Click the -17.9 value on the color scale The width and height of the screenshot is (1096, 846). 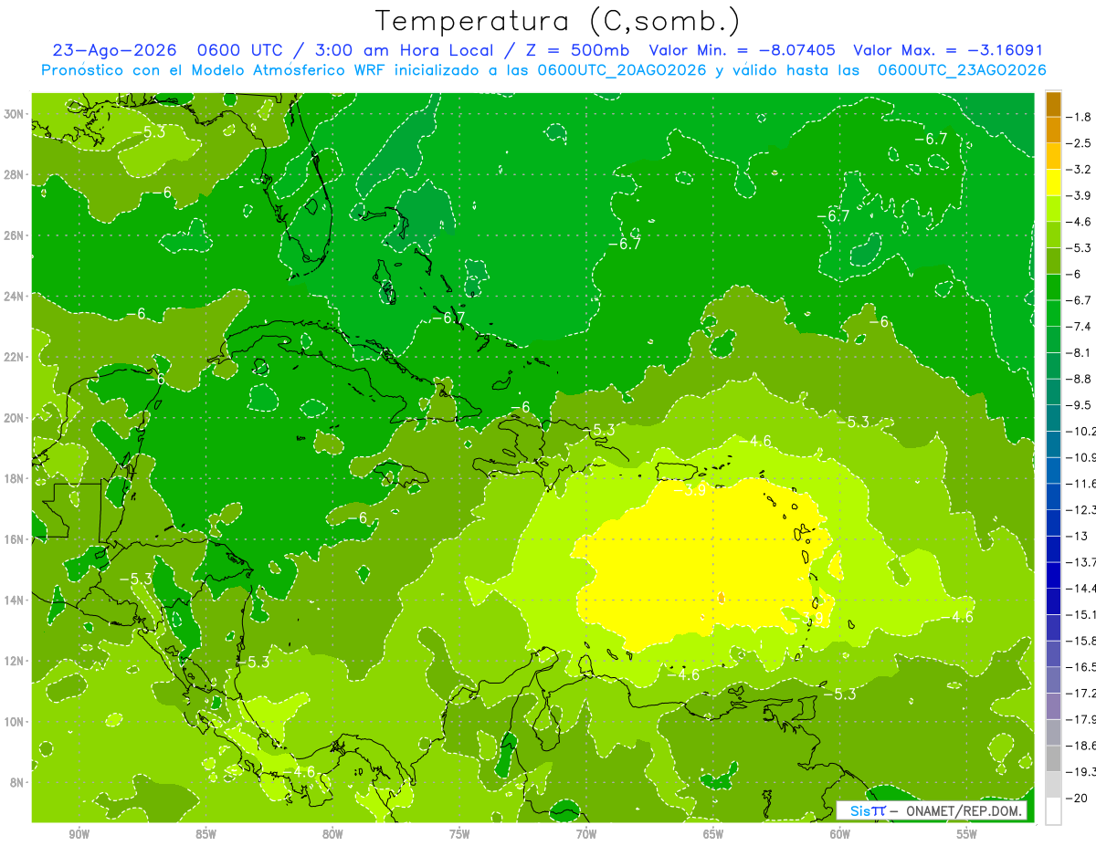pyautogui.click(x=1082, y=719)
